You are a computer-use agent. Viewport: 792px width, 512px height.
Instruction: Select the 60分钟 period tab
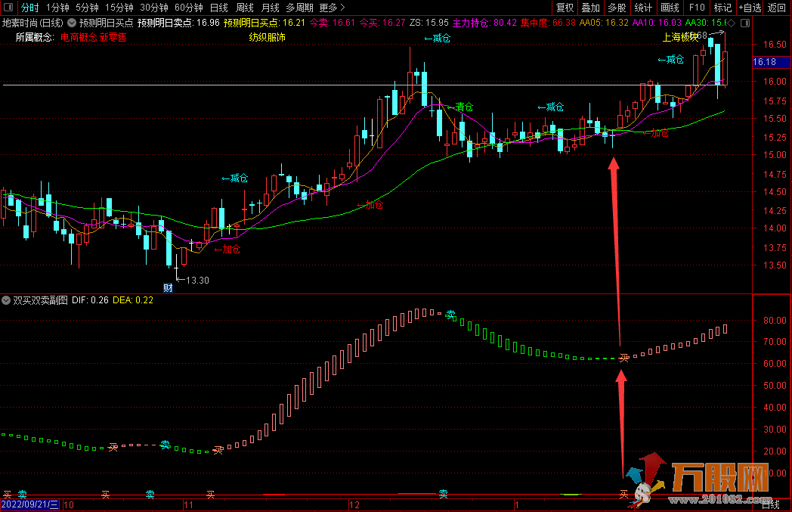click(x=189, y=8)
